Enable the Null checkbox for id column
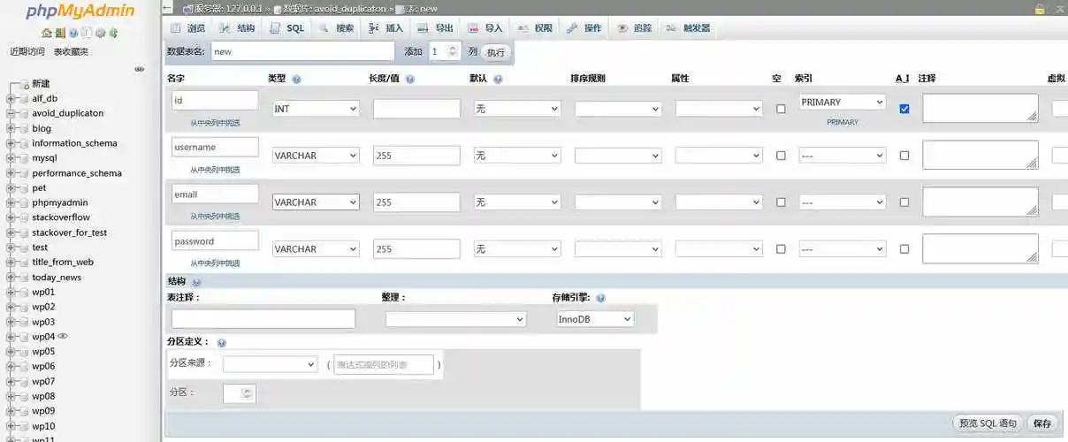Screen dimensions: 1068x442 (781, 109)
